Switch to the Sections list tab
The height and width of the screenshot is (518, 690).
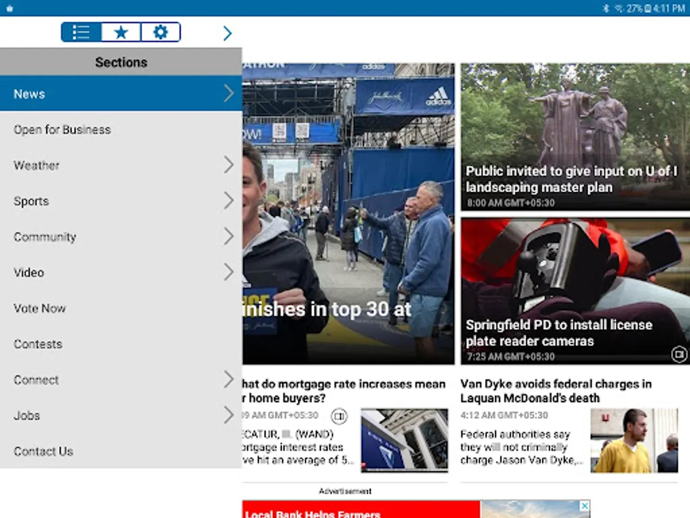(81, 32)
